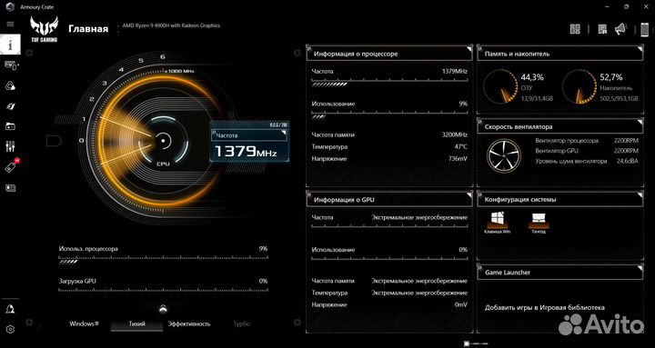The height and width of the screenshot is (348, 655).
Task: Open announcements megaphone icon
Action: tap(620, 29)
